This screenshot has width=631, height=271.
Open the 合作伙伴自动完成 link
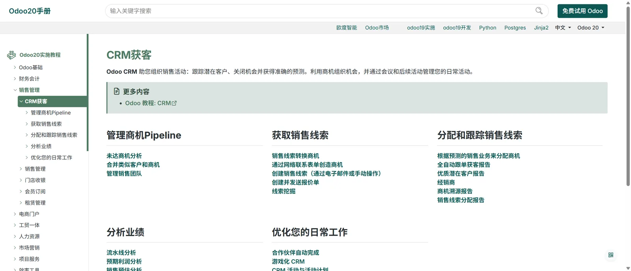pos(295,253)
